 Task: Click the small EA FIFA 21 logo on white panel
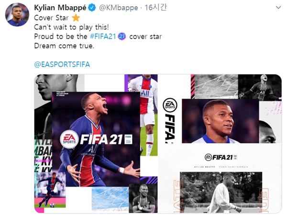coord(221,157)
